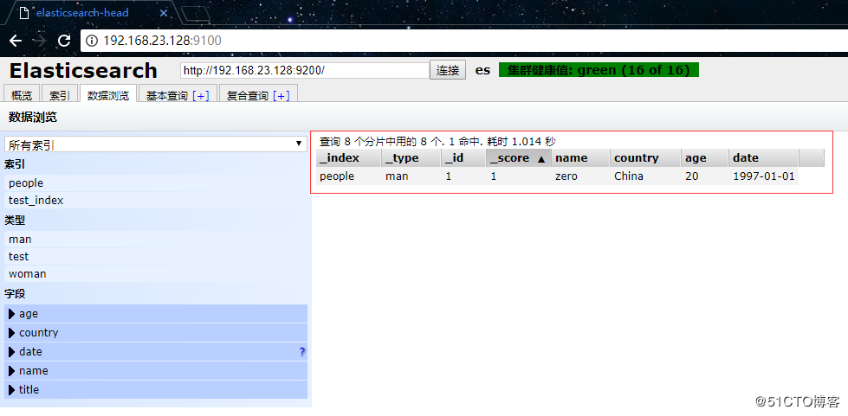Sort by the _type column header
The image size is (848, 416).
pyautogui.click(x=411, y=157)
